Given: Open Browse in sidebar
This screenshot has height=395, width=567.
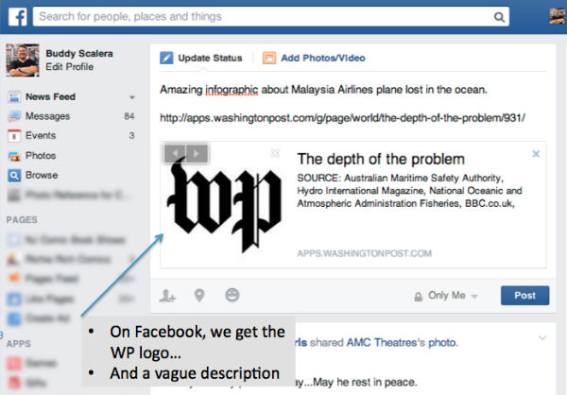Looking at the screenshot, I should 42,175.
